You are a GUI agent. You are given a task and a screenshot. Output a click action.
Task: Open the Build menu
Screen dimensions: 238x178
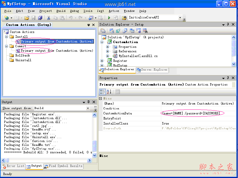coord(61,11)
